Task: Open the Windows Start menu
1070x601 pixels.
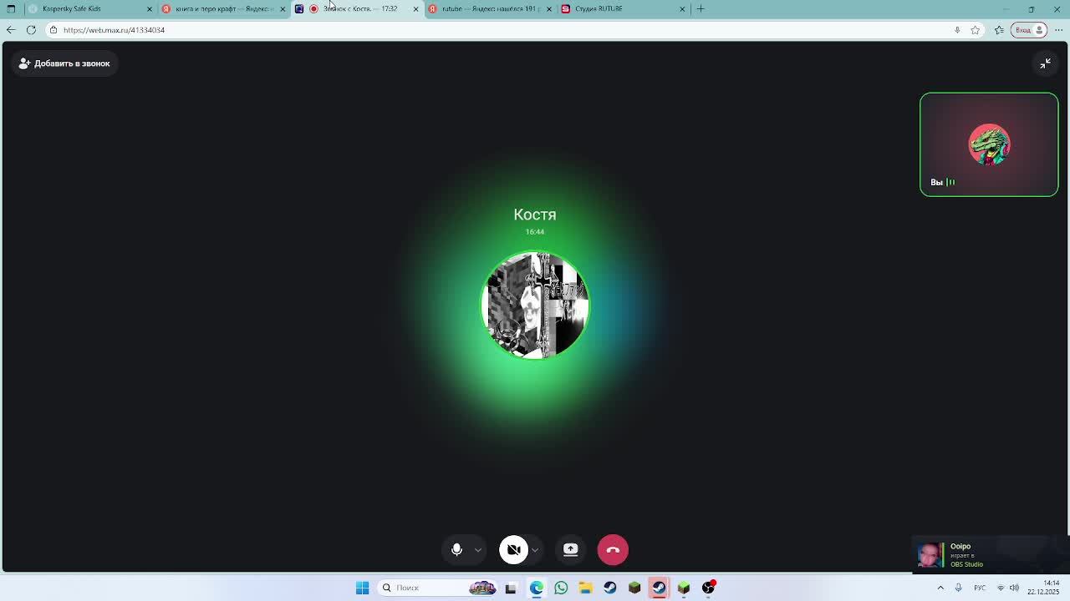Action: tap(362, 588)
